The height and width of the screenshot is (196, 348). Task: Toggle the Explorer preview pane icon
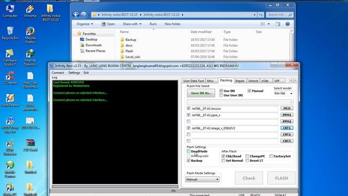(x=278, y=24)
